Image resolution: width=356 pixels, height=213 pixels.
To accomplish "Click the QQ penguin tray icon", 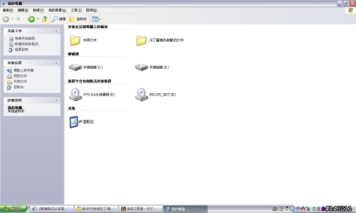I will 303,209.
